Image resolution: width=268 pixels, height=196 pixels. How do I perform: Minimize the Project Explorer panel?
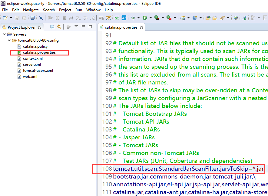pos(83,26)
